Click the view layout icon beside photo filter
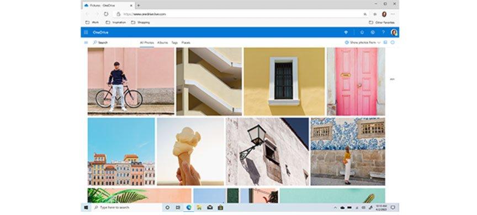The image size is (477, 215). pyautogui.click(x=385, y=43)
